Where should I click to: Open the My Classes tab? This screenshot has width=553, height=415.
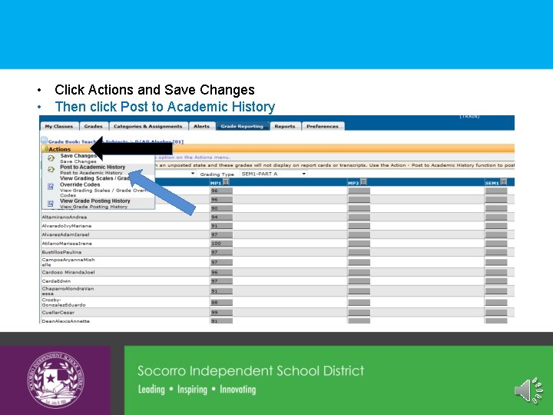coord(59,126)
